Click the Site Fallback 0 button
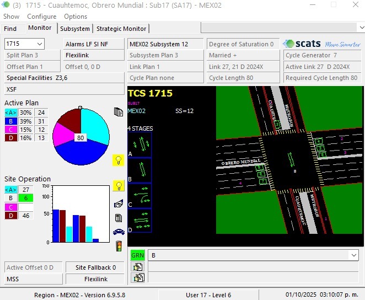Screen dimensions: 365x300 point(95,267)
